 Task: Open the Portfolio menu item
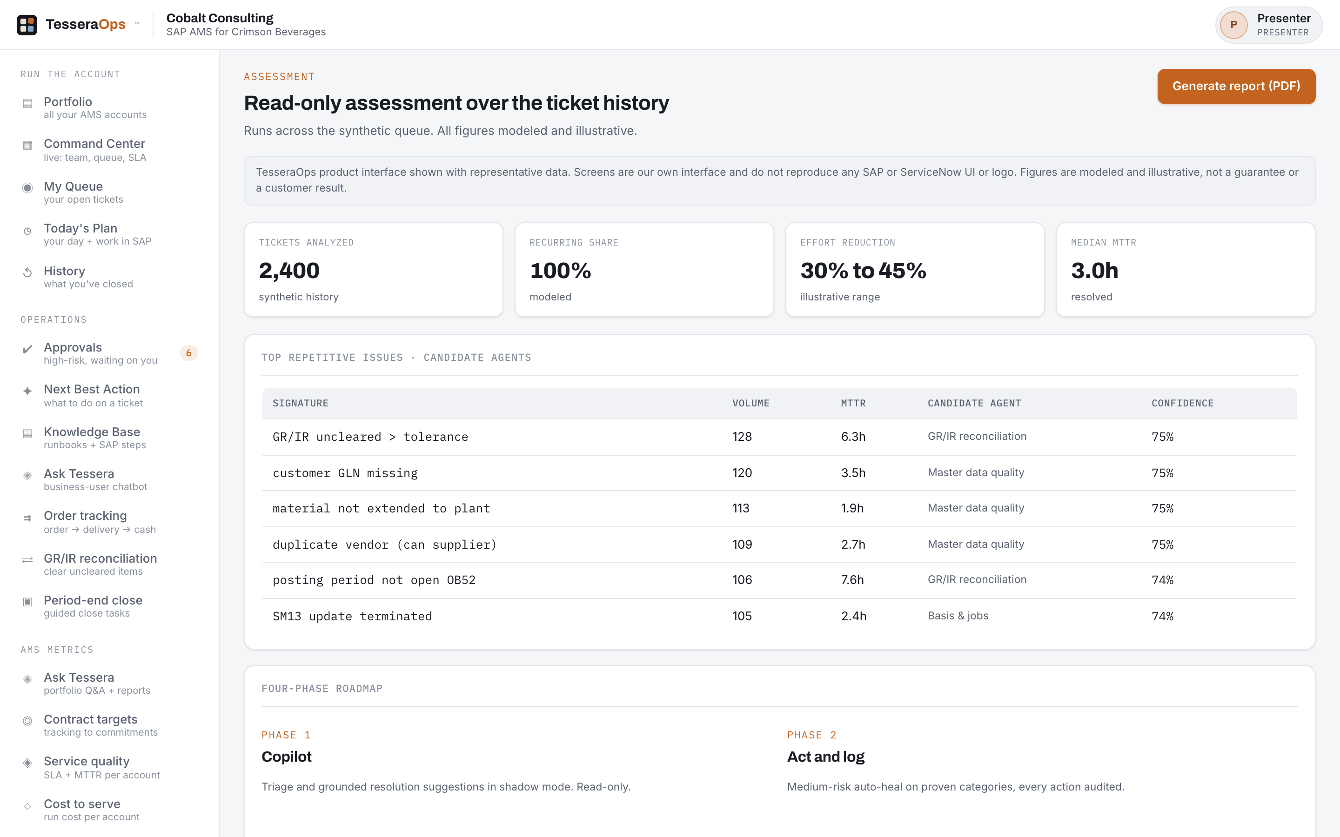click(109, 107)
